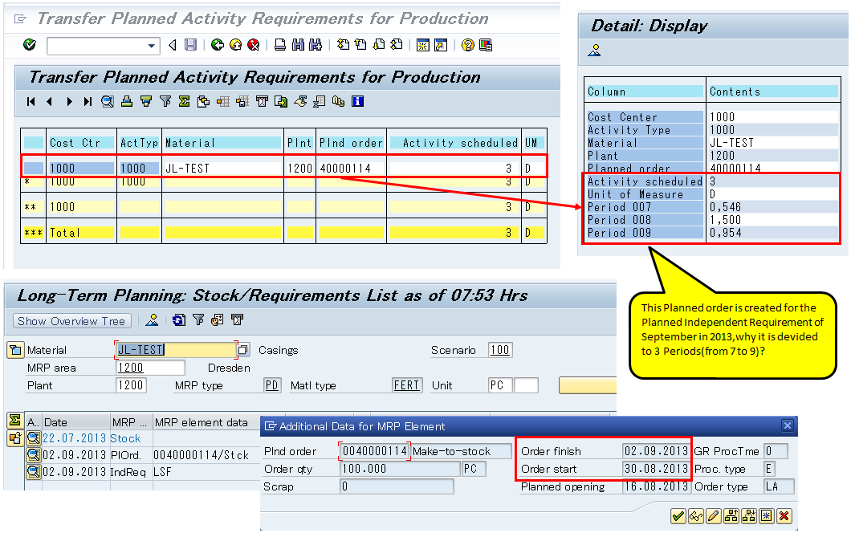Click the Date column header in MRP list
The height and width of the screenshot is (533, 851).
point(76,422)
